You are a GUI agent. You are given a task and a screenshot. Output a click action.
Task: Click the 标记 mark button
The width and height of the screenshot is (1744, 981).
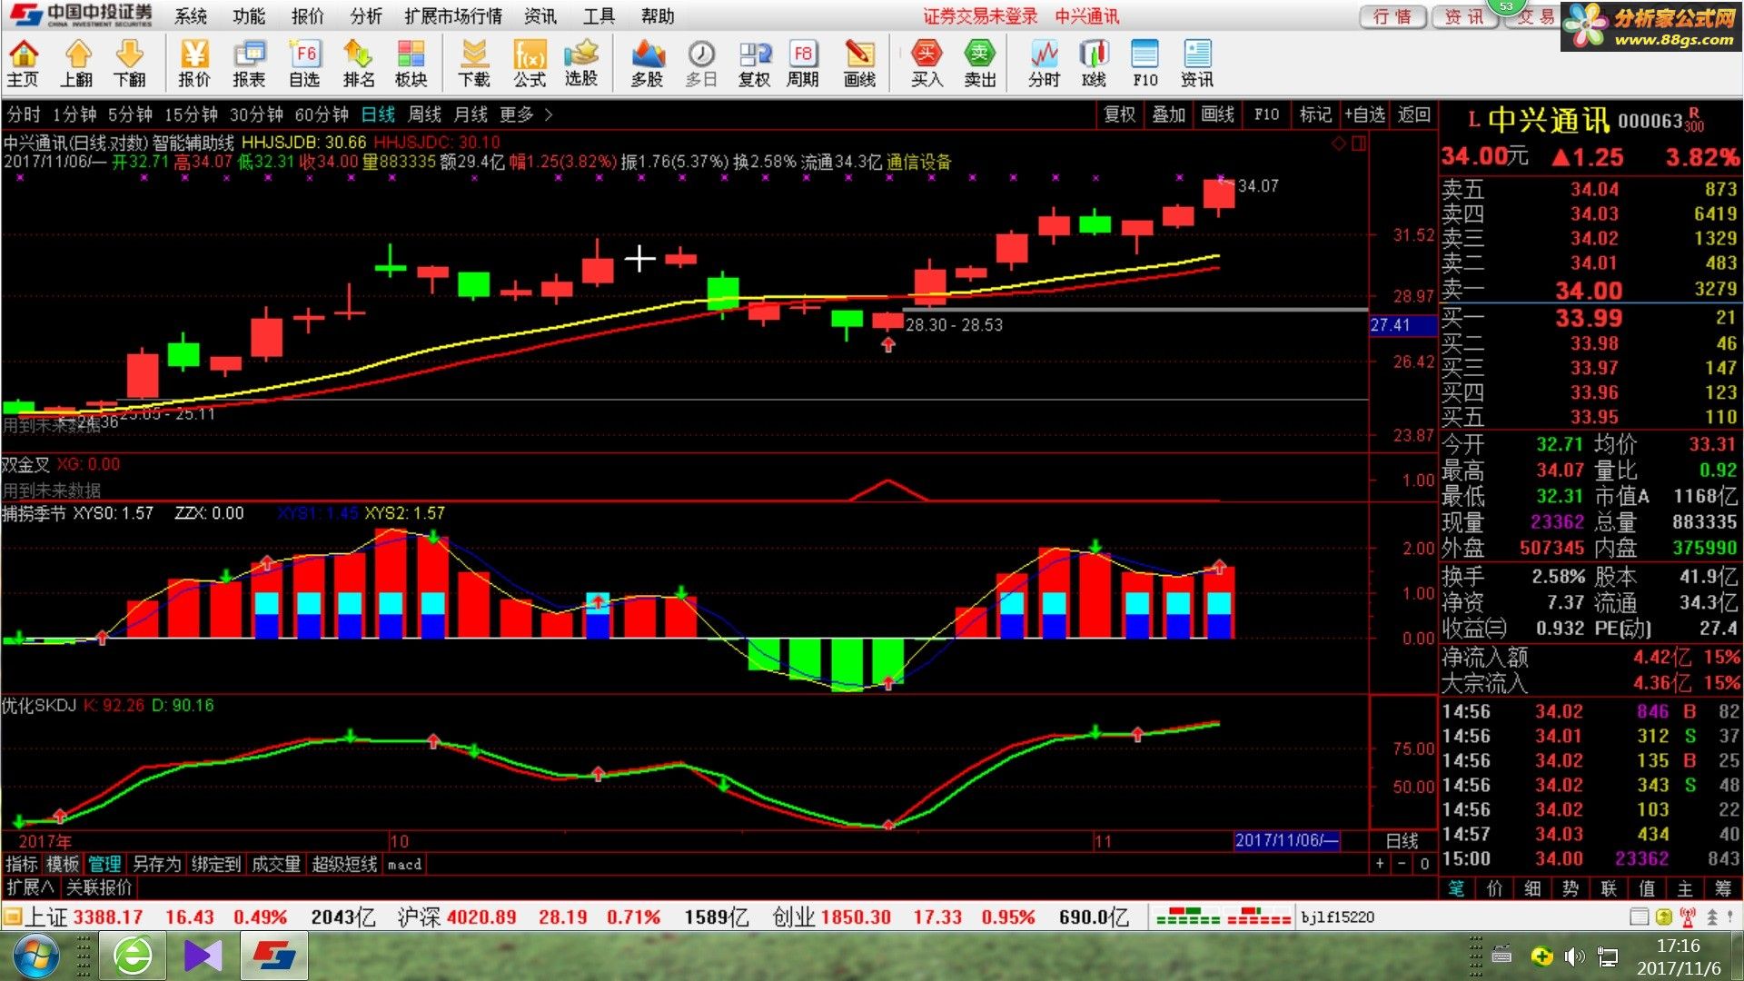(x=1315, y=114)
